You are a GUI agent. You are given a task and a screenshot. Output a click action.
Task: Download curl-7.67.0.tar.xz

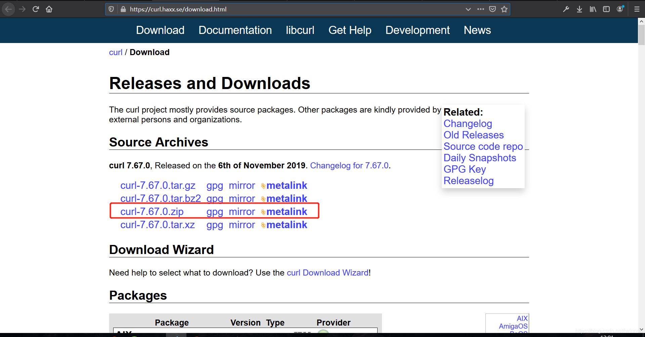(158, 225)
